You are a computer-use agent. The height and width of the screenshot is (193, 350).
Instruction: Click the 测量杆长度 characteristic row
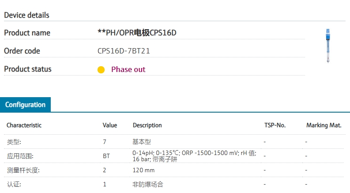click(174, 170)
